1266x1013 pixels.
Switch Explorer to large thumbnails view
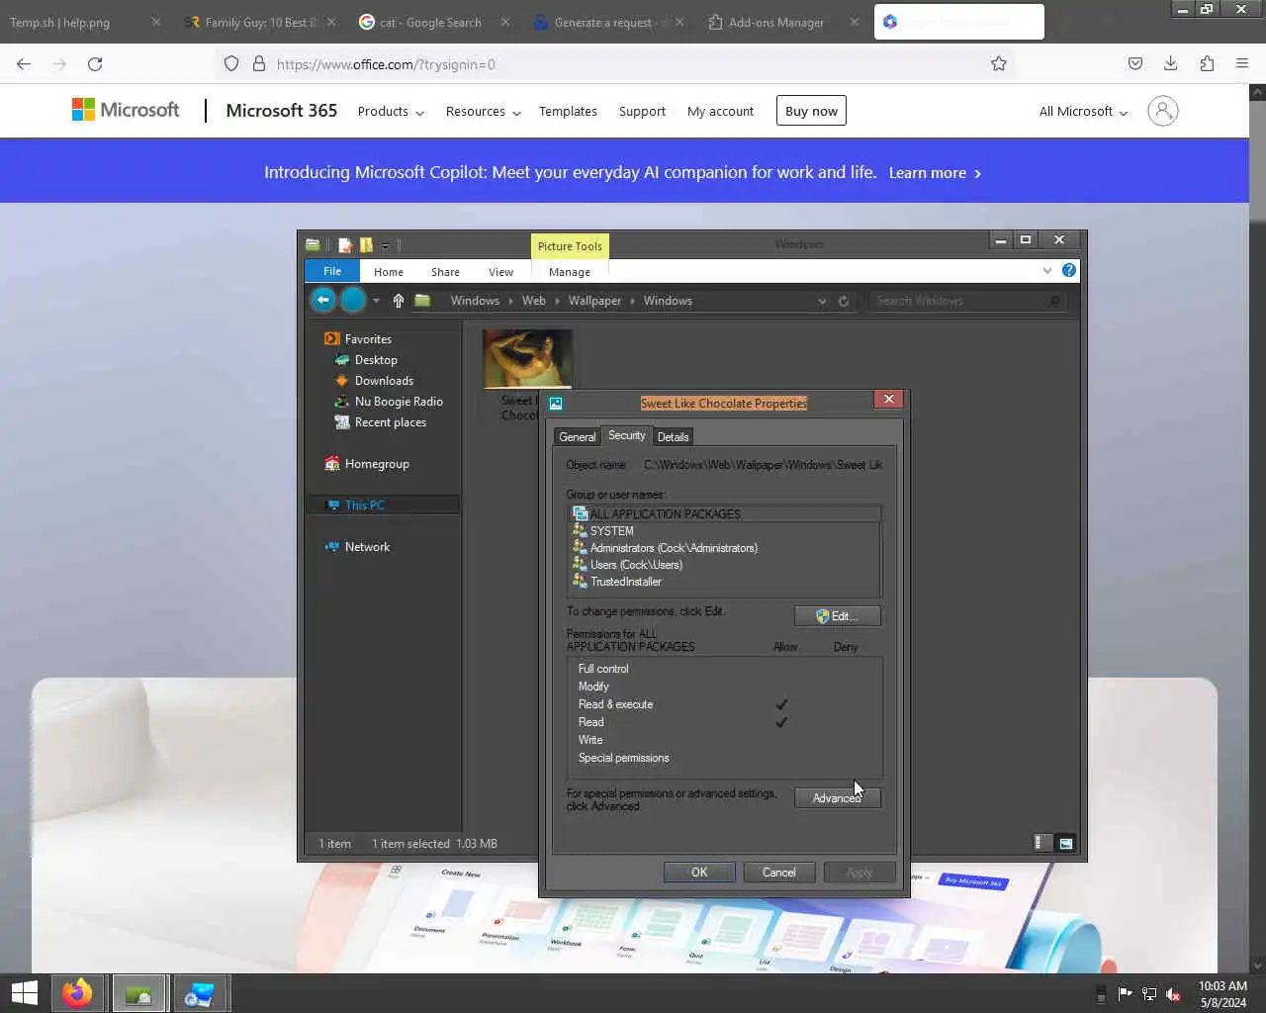(x=1065, y=843)
